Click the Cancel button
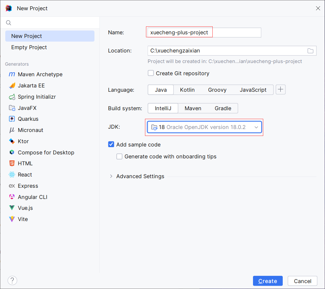 [x=303, y=281]
